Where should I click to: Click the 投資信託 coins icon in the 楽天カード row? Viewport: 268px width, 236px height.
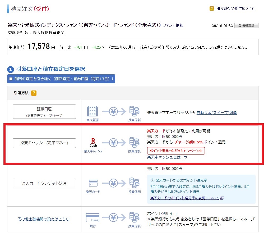pyautogui.click(x=134, y=183)
